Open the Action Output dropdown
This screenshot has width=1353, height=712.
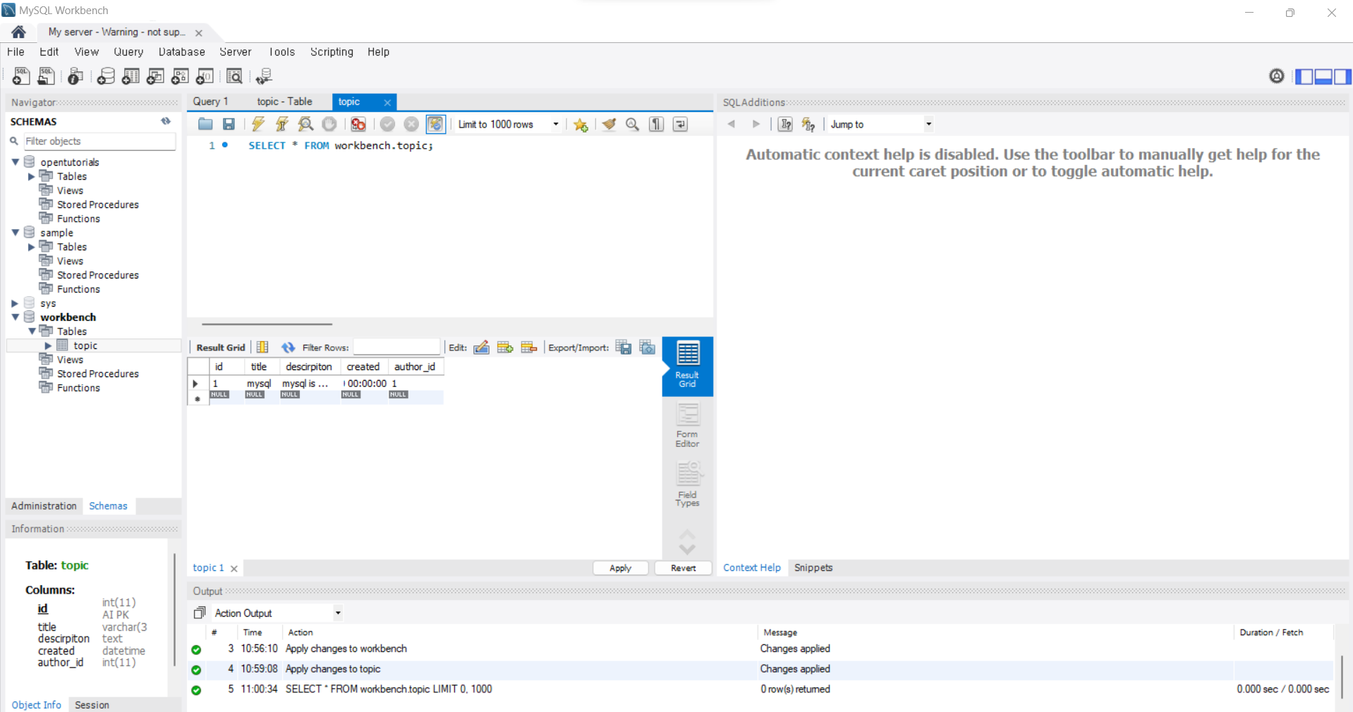278,613
